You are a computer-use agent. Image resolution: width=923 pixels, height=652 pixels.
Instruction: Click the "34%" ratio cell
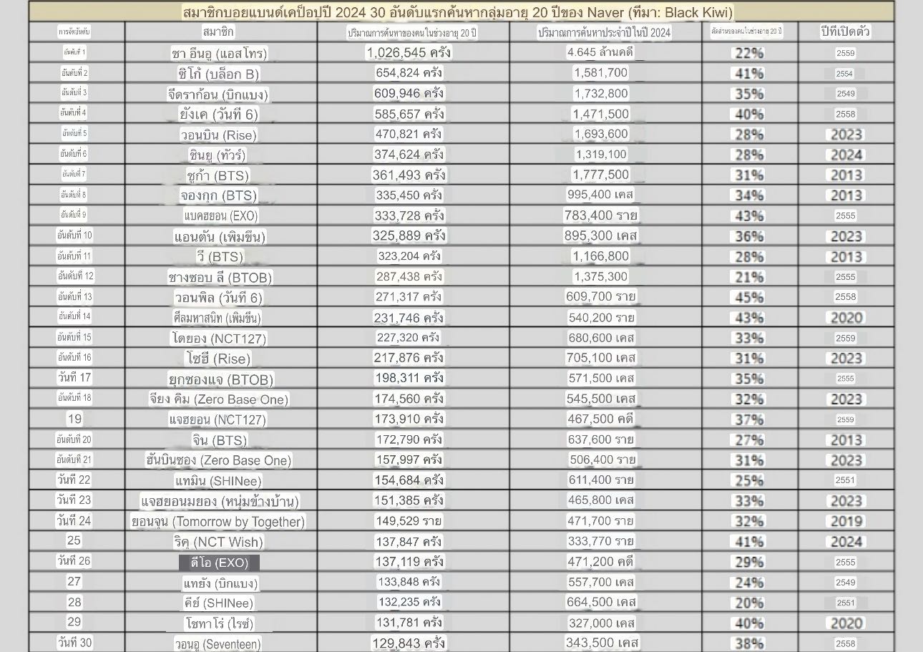[748, 195]
